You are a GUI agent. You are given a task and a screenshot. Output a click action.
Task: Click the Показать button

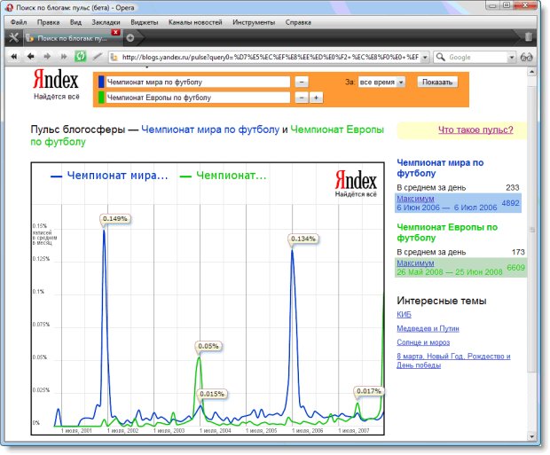point(437,82)
